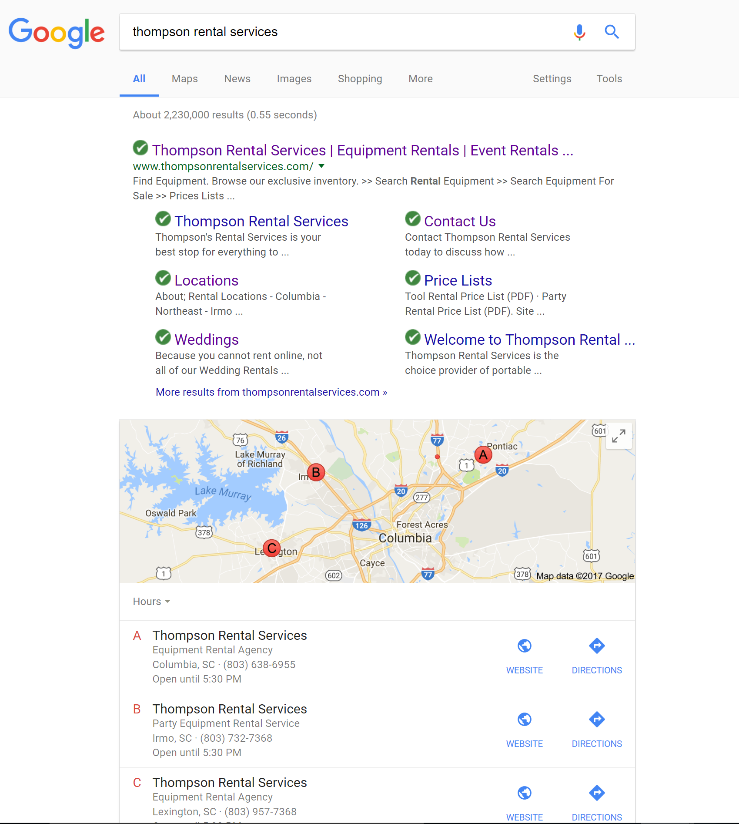
Task: Open Welcome to Thompson Rental sitelink
Action: click(530, 340)
